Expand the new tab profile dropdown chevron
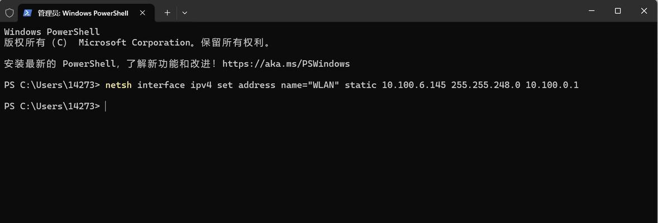Image resolution: width=658 pixels, height=223 pixels. point(185,13)
